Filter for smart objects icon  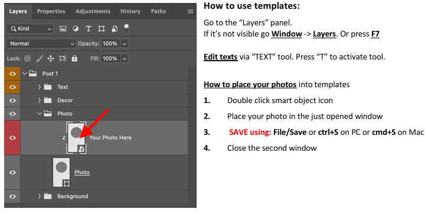point(115,29)
